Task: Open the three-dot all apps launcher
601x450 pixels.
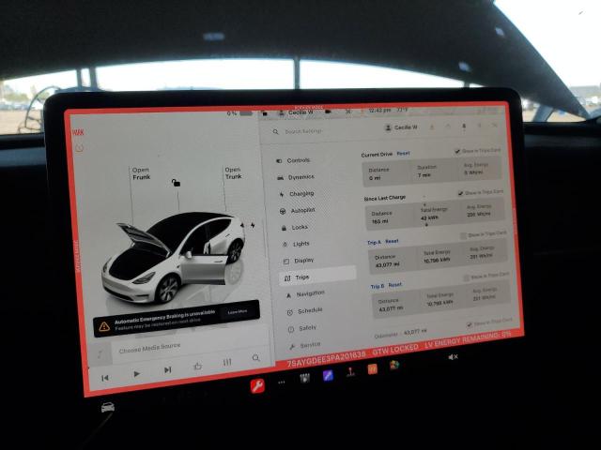Action: tap(282, 382)
